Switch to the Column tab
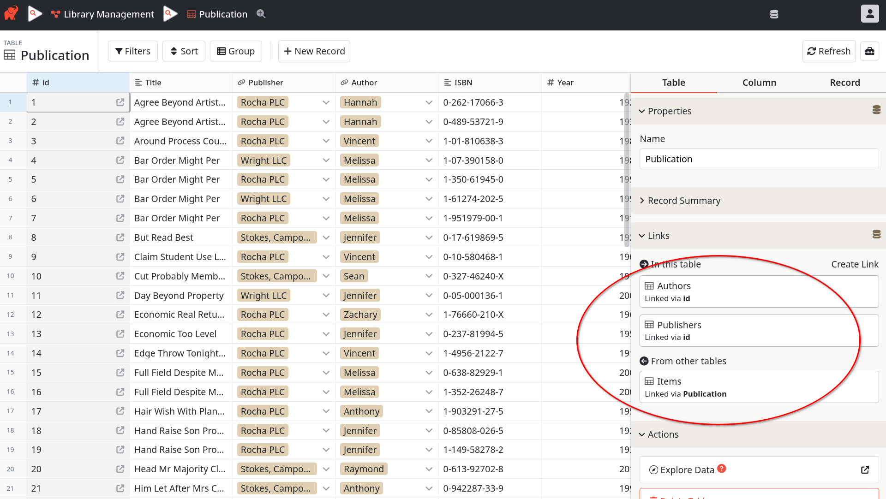This screenshot has width=886, height=499. point(759,82)
